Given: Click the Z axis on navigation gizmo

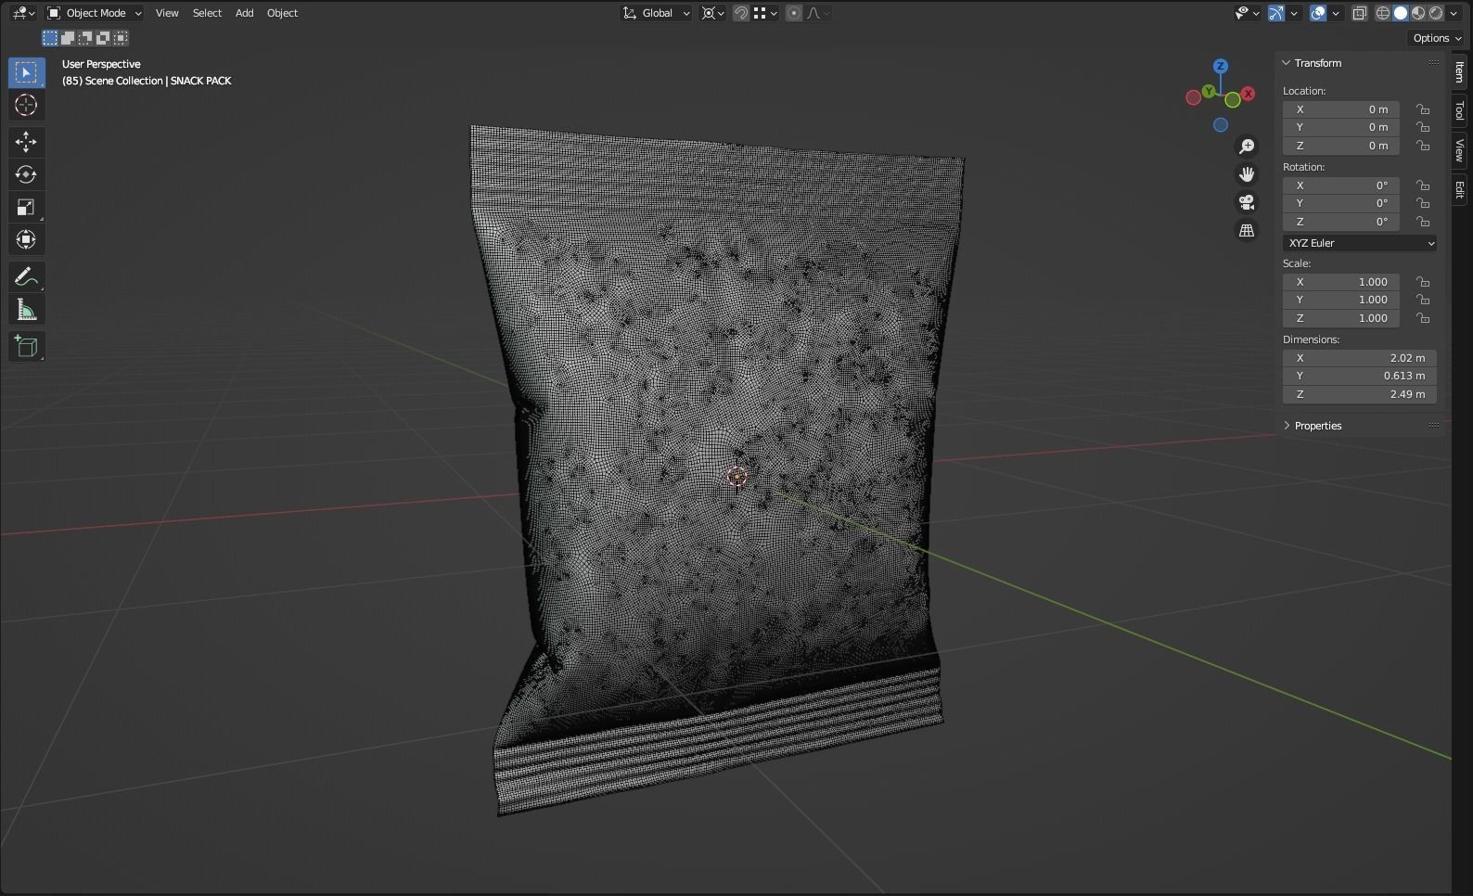Looking at the screenshot, I should 1221,66.
